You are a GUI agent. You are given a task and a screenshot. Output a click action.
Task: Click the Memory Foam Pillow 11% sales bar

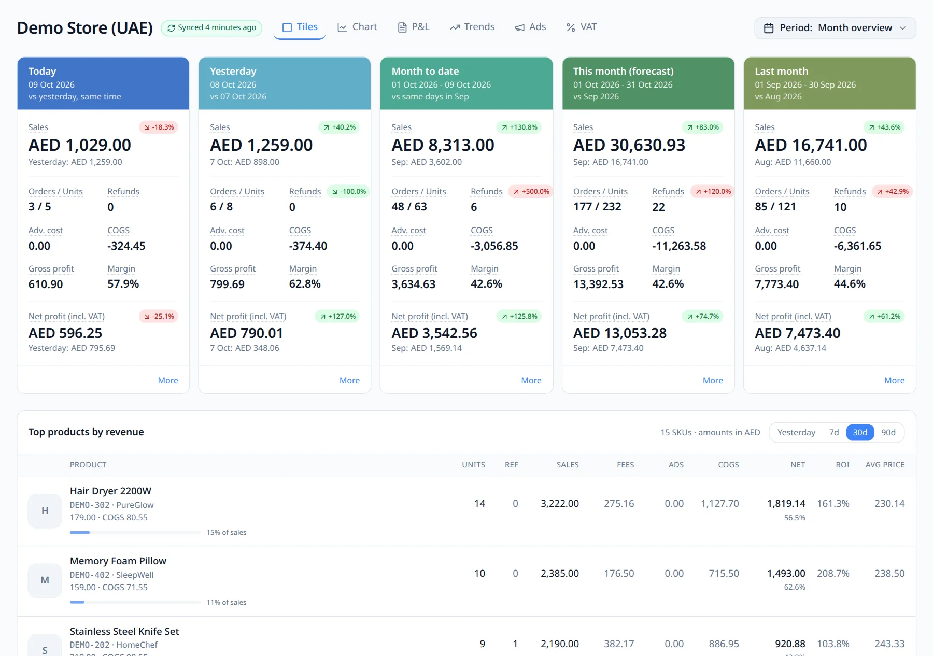135,602
